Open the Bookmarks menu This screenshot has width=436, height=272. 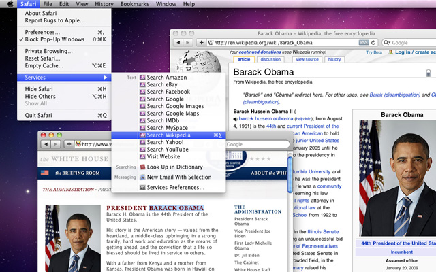pos(136,4)
